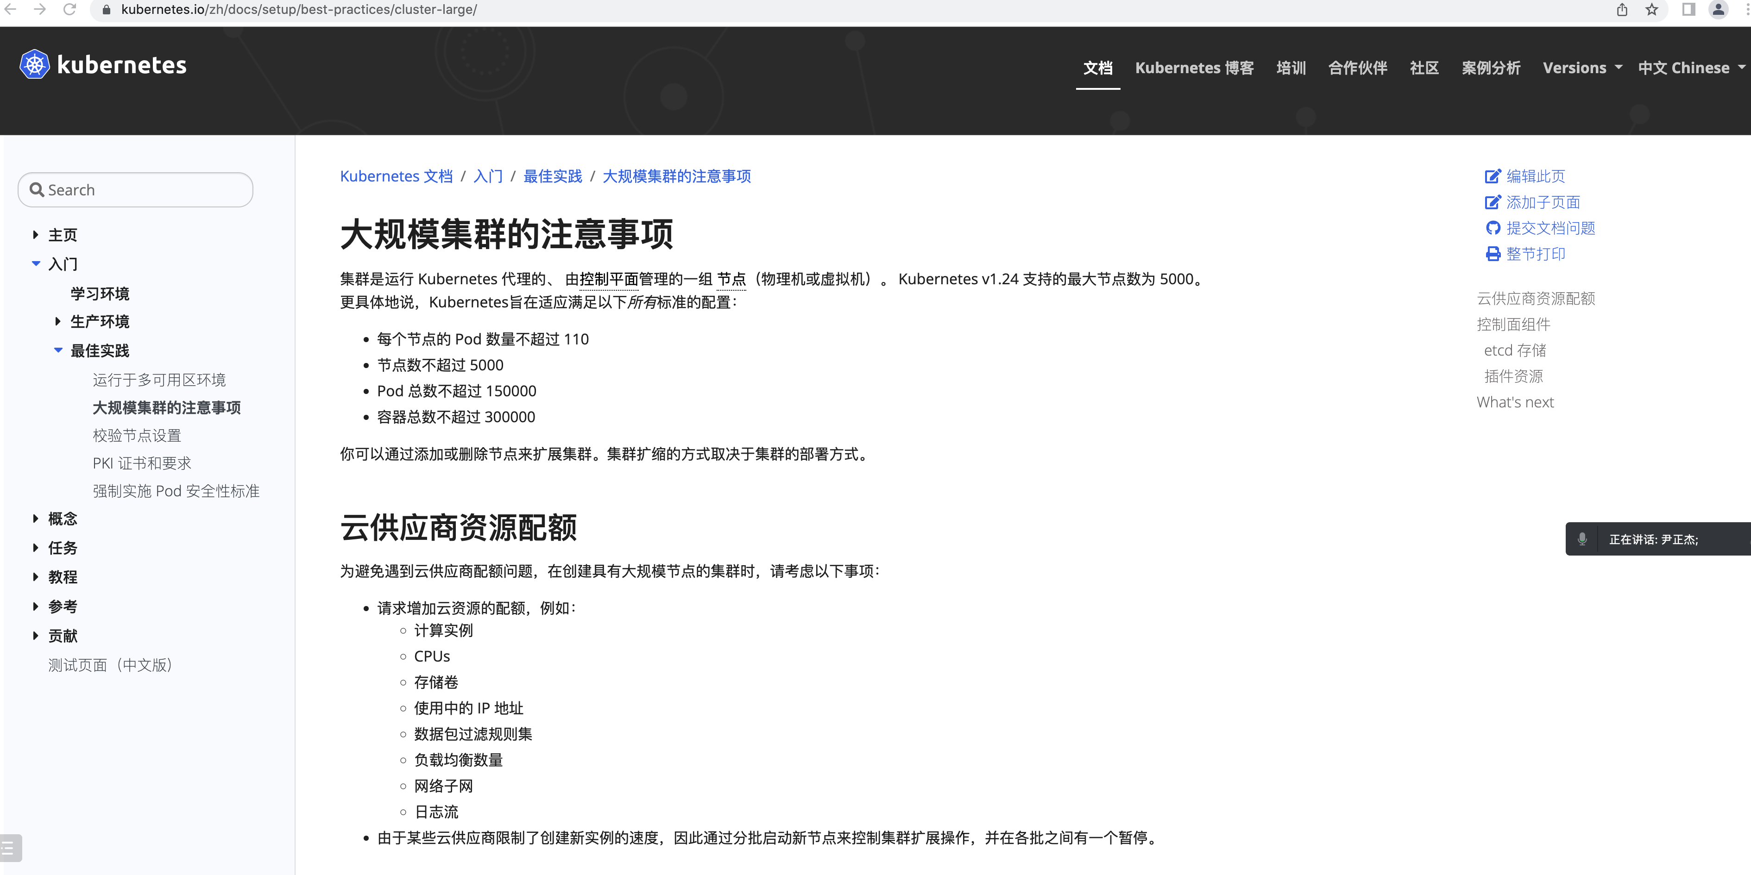Click inside the Search input field

click(x=136, y=189)
